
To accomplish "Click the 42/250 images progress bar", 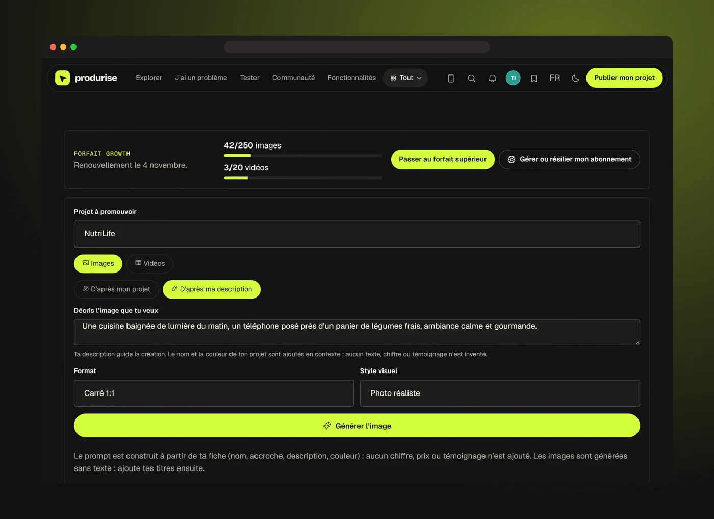I will [x=303, y=156].
